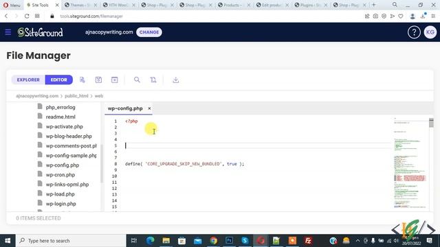Click the SiteGround logo
This screenshot has height=247, width=440.
point(40,32)
